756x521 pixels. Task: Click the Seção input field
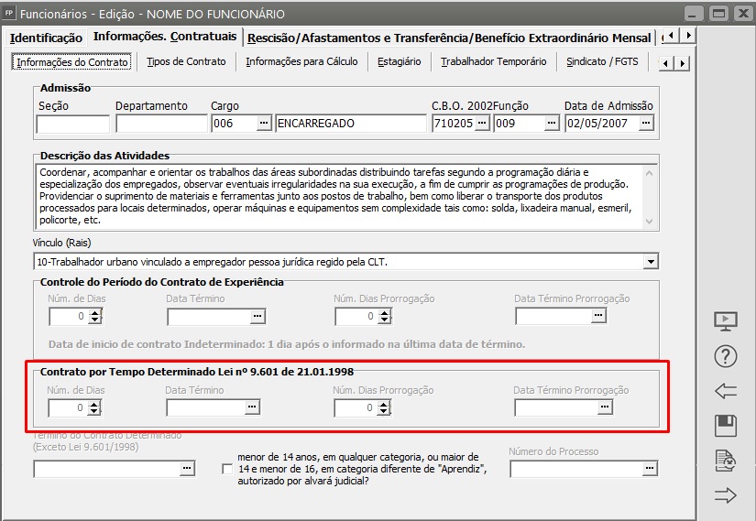(72, 124)
